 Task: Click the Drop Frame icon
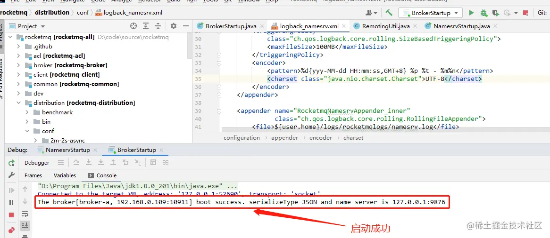[125, 162]
